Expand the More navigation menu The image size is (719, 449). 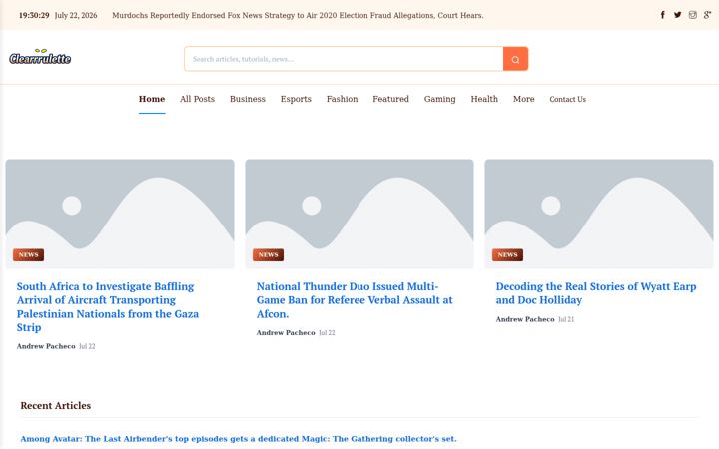coord(523,99)
